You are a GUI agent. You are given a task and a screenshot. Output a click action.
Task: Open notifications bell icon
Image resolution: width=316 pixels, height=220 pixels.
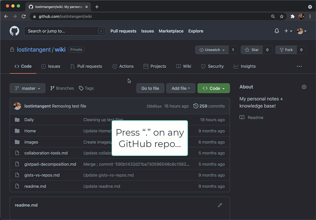pos(277,31)
